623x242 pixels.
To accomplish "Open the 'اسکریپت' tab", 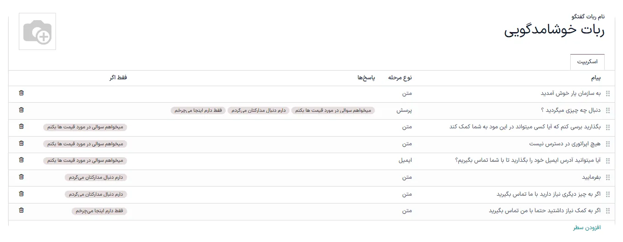I will click(x=587, y=62).
